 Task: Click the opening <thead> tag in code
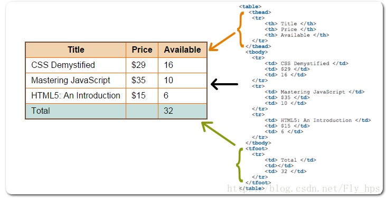[x=260, y=12]
